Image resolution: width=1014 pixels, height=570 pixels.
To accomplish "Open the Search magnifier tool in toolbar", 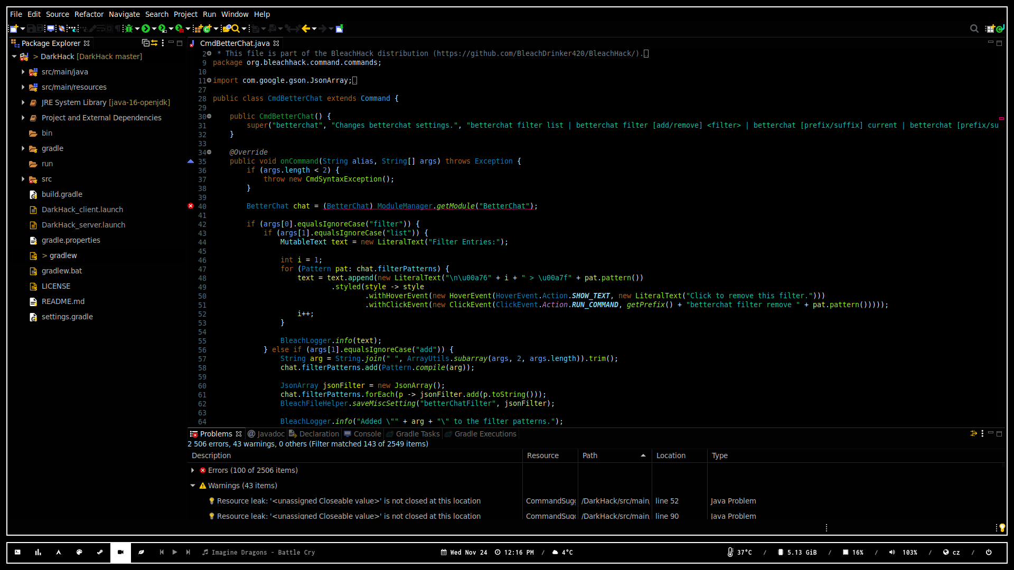I will [x=236, y=28].
